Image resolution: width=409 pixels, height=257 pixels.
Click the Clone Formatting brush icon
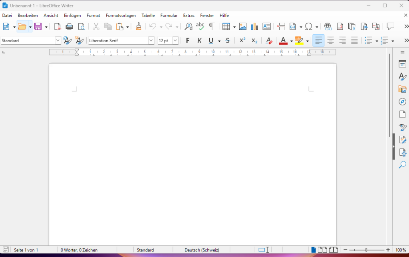[x=139, y=27]
